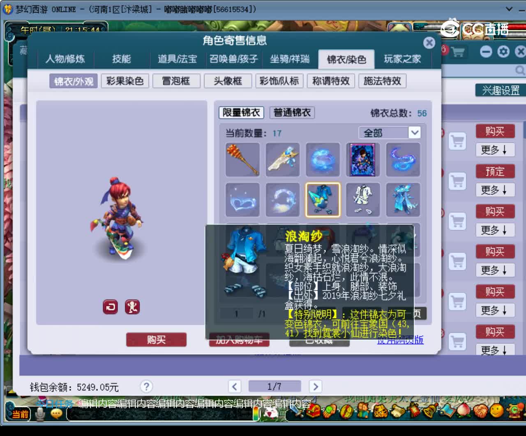Select the crescent sparkle ring item
The image size is (526, 436).
pos(283,200)
